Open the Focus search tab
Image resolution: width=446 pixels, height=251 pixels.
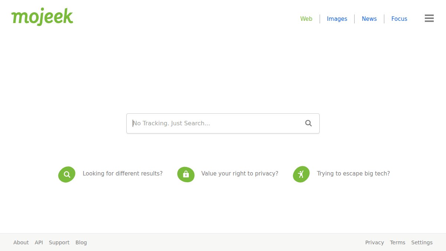pos(399,19)
